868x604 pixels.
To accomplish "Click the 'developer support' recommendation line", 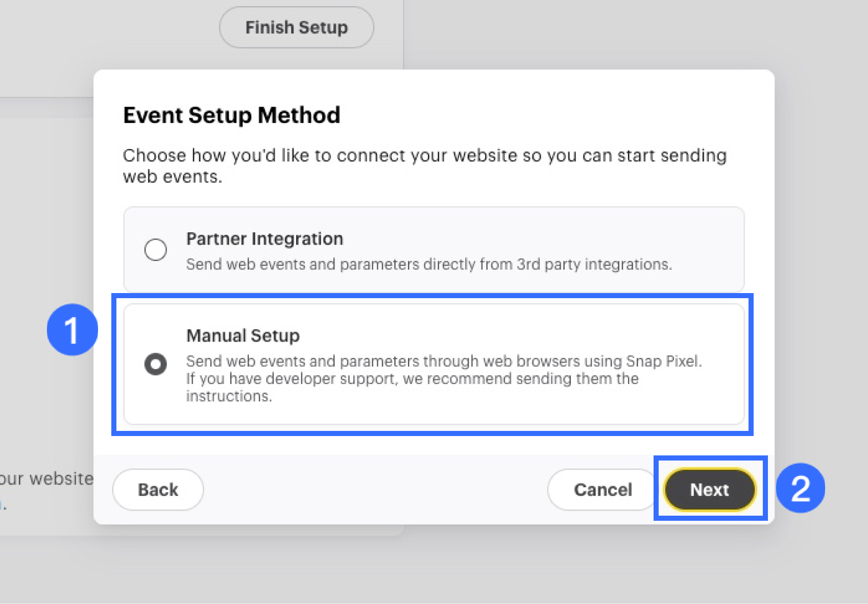I will click(x=412, y=379).
